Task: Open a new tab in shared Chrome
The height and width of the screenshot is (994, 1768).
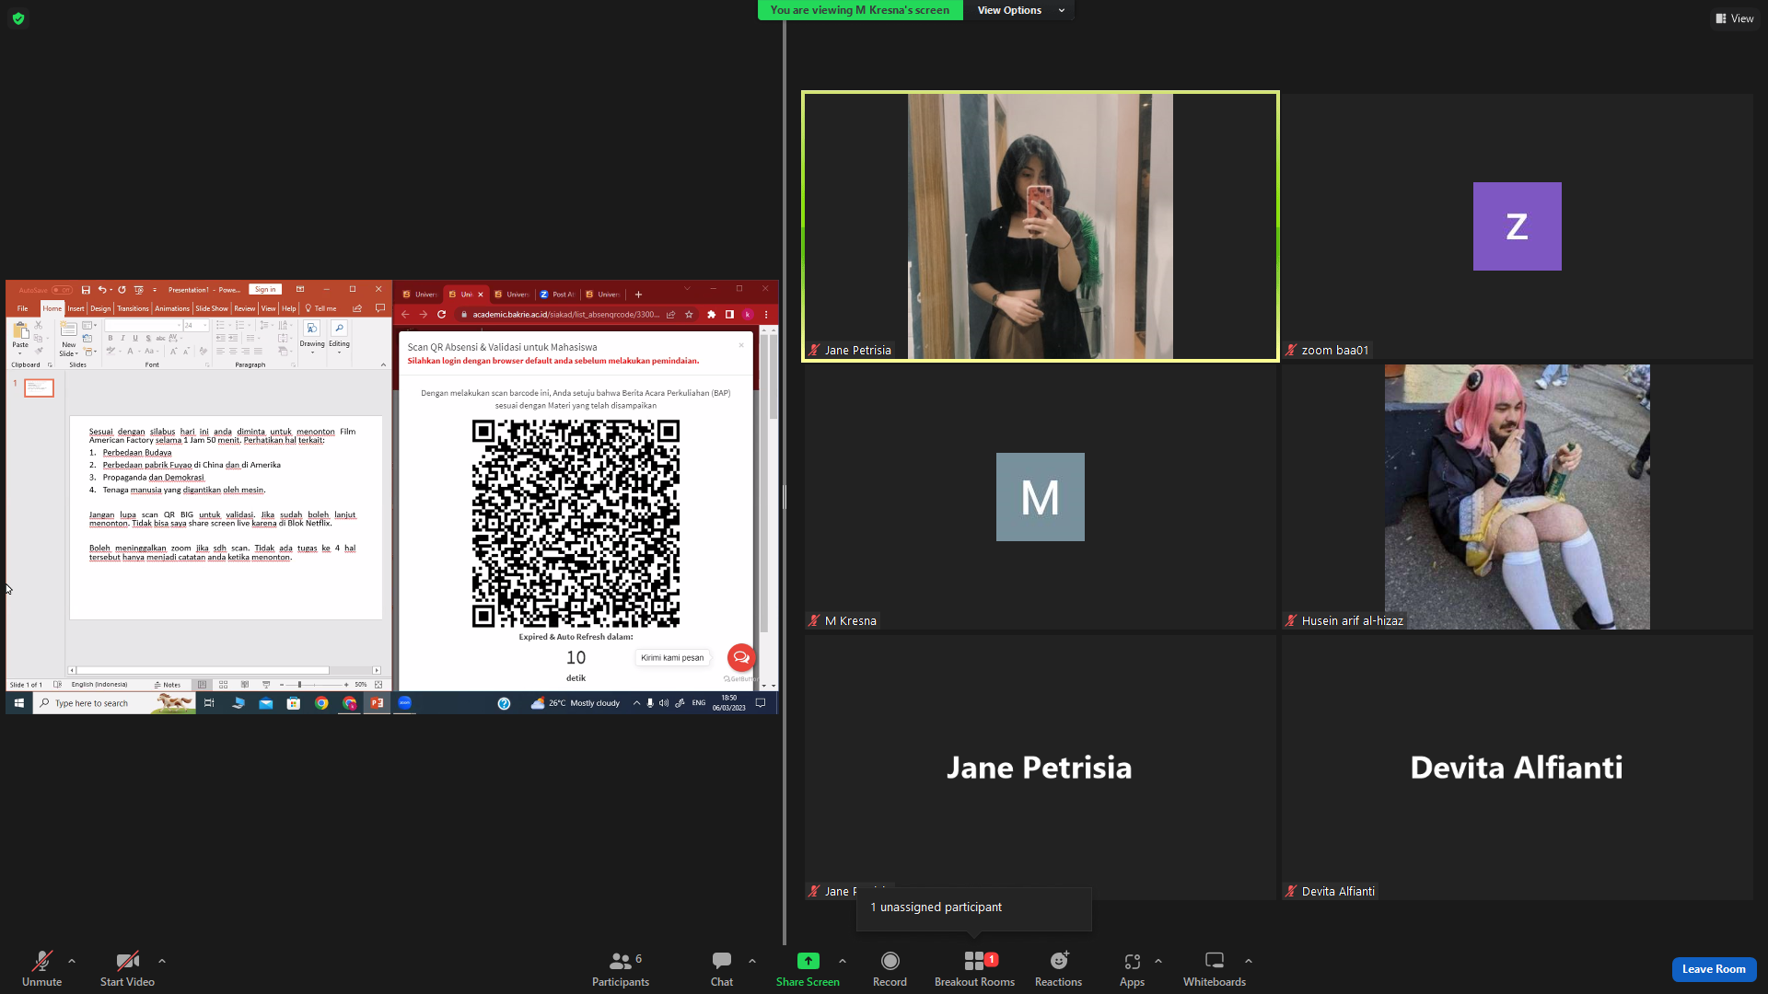Action: click(x=638, y=295)
